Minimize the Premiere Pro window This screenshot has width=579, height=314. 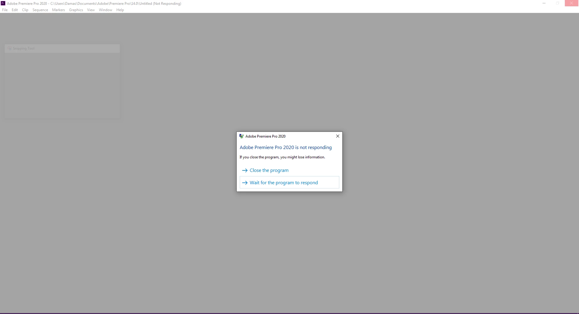tap(544, 3)
